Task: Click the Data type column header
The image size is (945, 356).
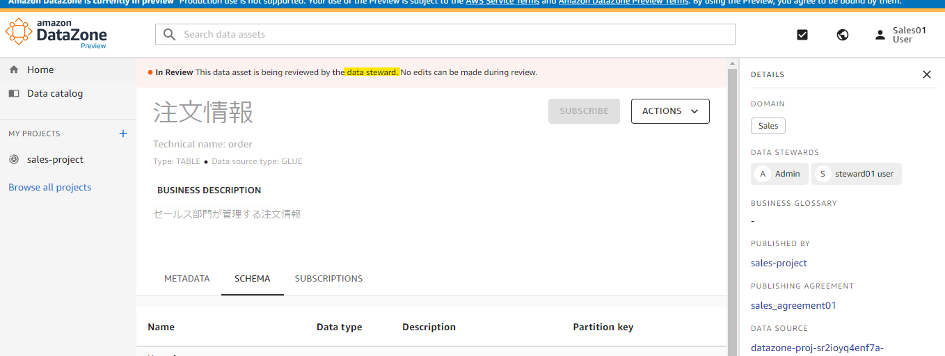Action: [339, 327]
